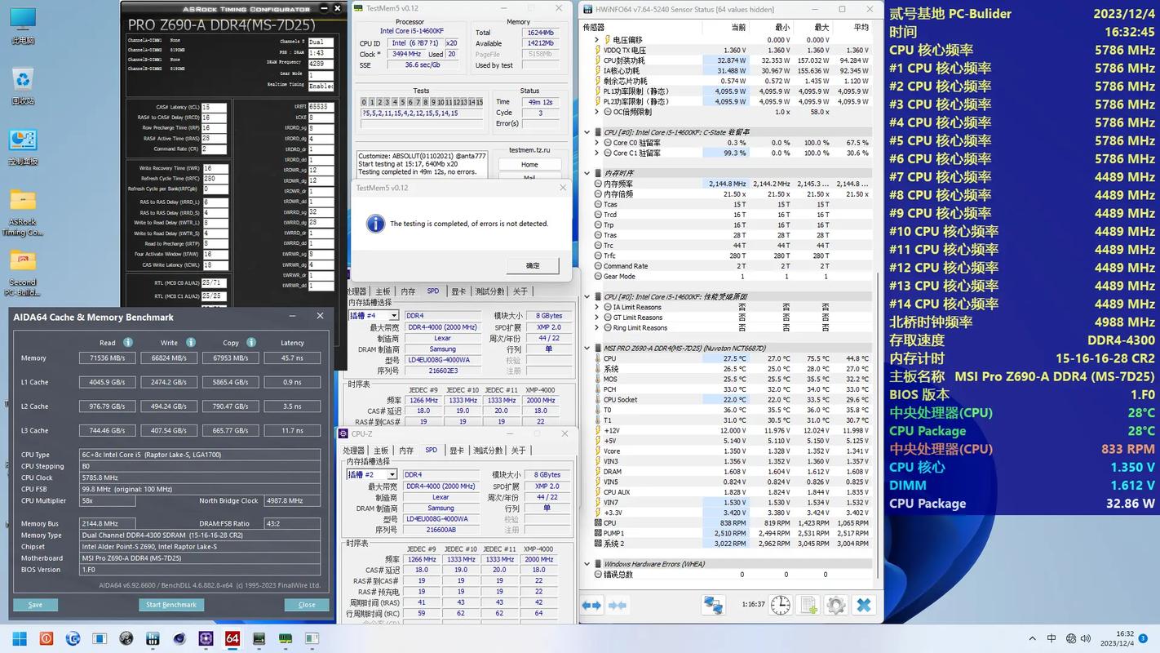
Task: Click the tCL value field in Timing Configurator
Action: [214, 107]
